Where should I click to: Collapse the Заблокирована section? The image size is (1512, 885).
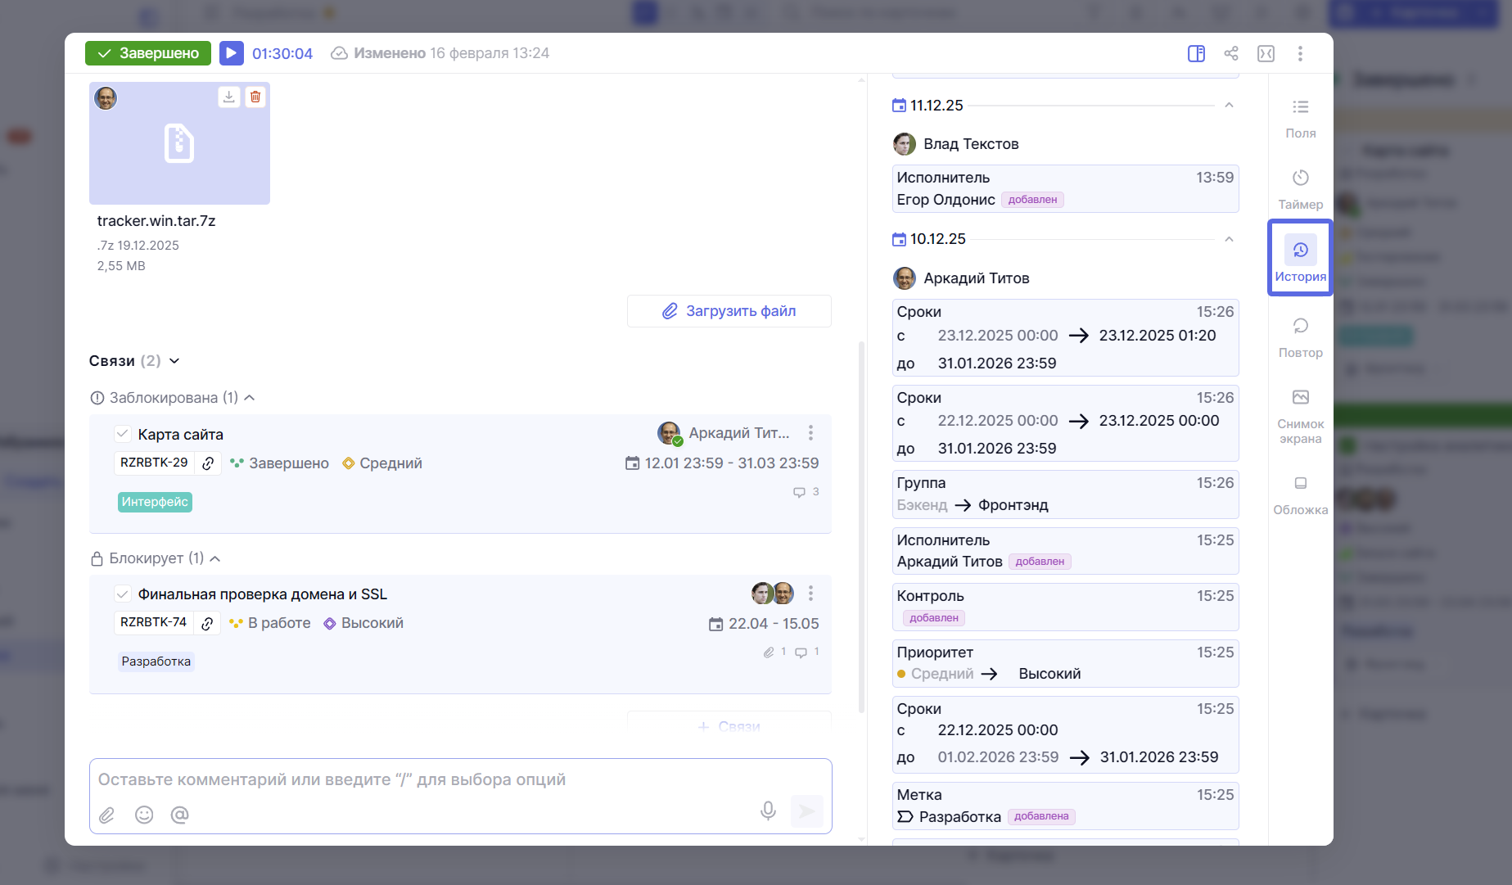coord(250,398)
